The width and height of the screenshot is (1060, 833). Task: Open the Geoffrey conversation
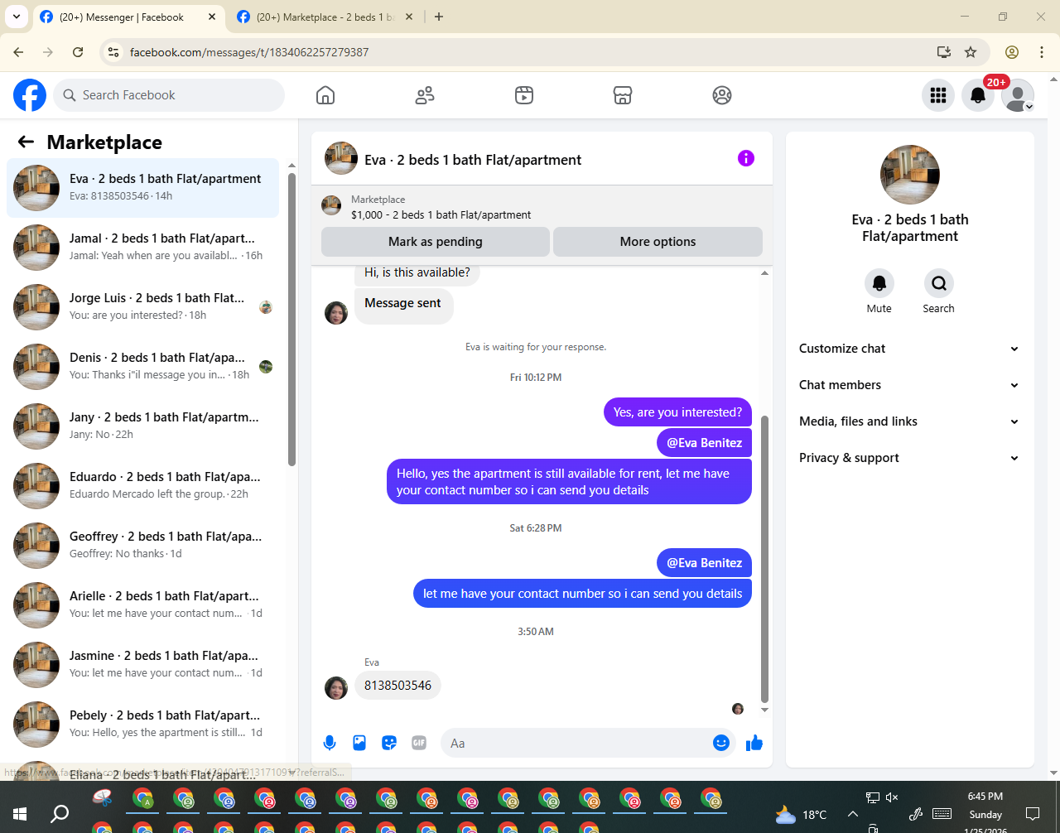pyautogui.click(x=143, y=546)
